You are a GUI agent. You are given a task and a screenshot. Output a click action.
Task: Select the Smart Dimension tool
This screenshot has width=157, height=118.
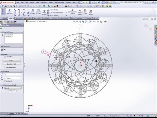pyautogui.click(x=9, y=12)
